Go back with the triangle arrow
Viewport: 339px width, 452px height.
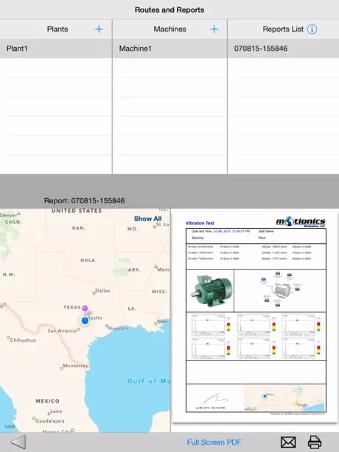[x=18, y=442]
